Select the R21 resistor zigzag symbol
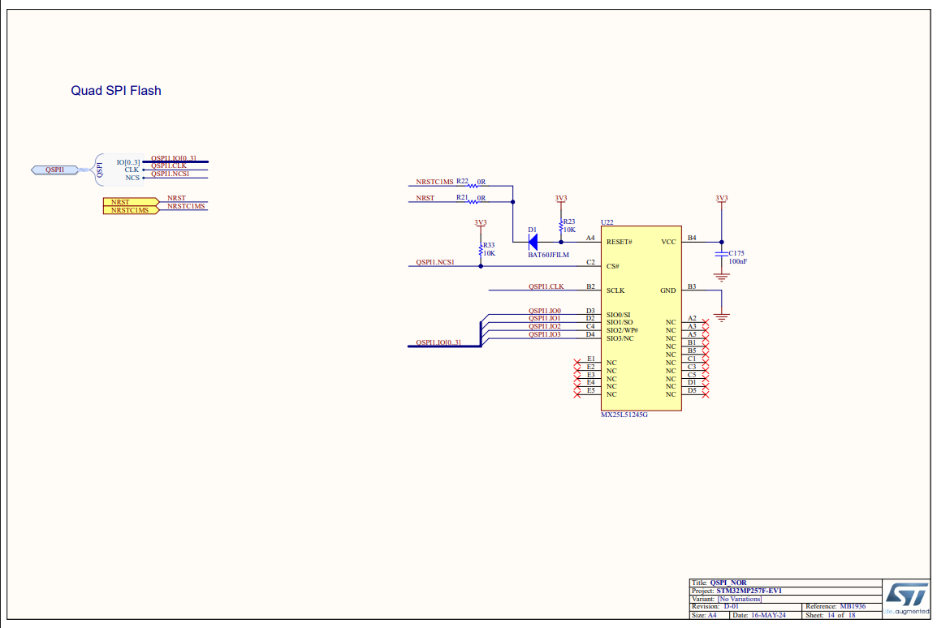 point(473,202)
